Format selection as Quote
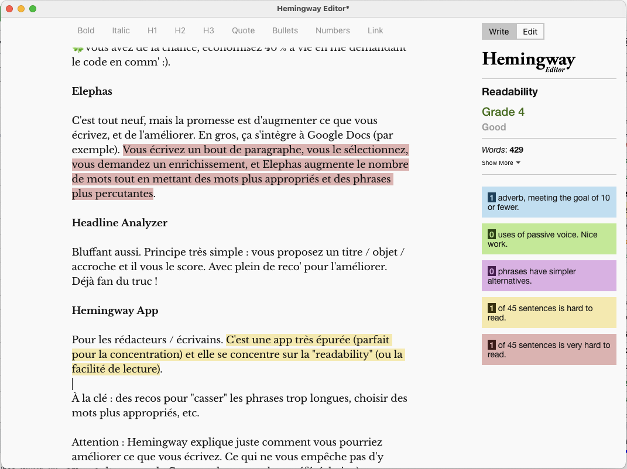This screenshot has height=469, width=627. pyautogui.click(x=243, y=30)
